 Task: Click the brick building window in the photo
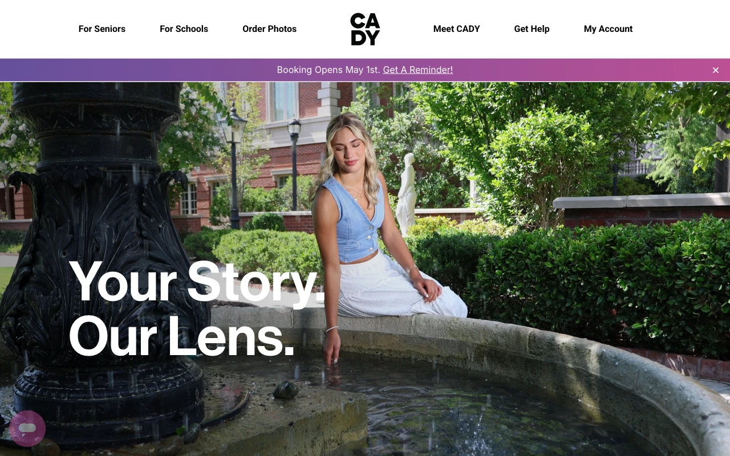click(x=283, y=101)
